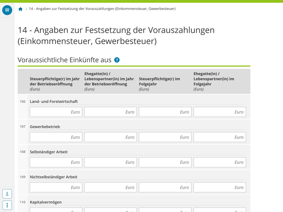Select Gewerbebetrieb Ehegatte Folgejahr input
Viewport: 283px width, 212px height.
[219, 137]
